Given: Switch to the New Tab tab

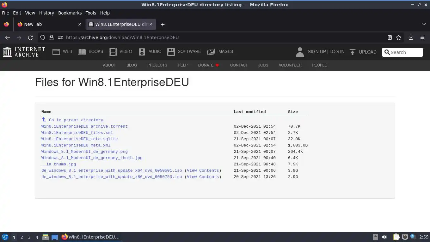Looking at the screenshot, I should pos(49,24).
